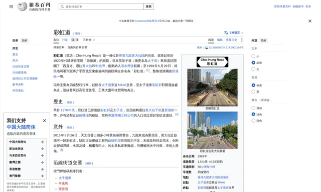Viewport: 321px width, 192px height.
Task: Select wide width option
Action: pos(253,91)
